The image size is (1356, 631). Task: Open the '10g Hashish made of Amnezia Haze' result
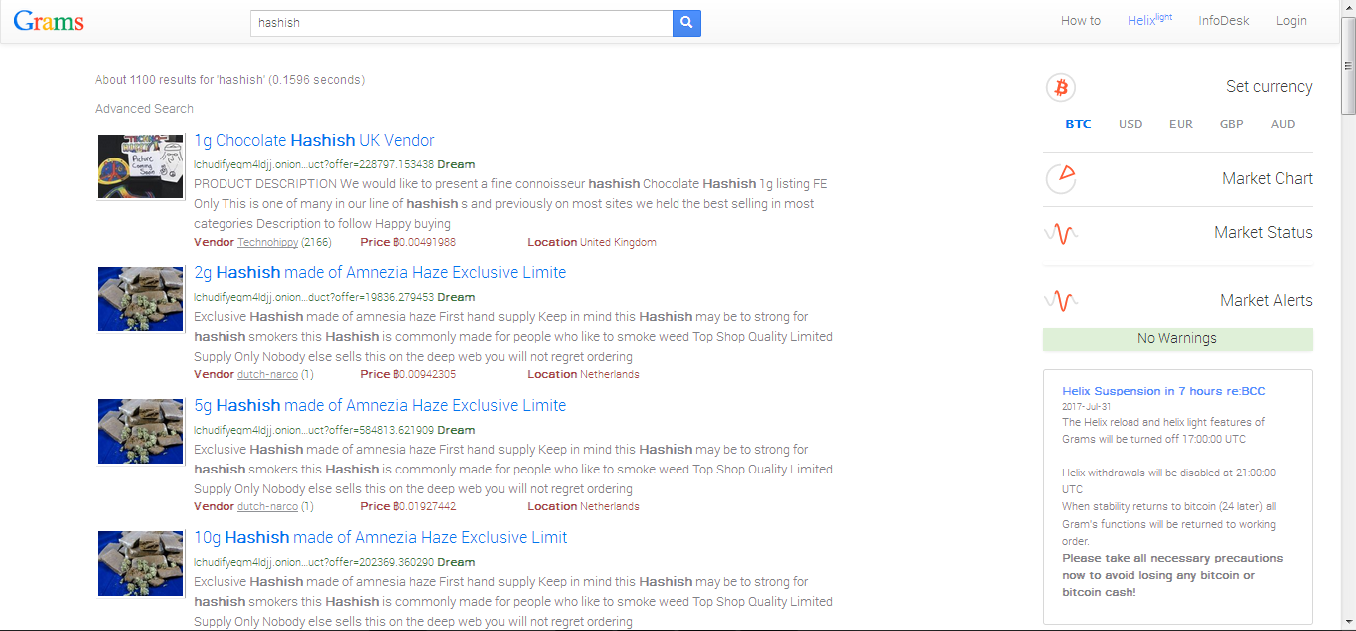[x=380, y=538]
